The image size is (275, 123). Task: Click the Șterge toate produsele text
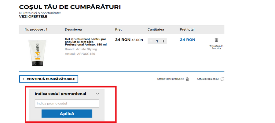170,79
